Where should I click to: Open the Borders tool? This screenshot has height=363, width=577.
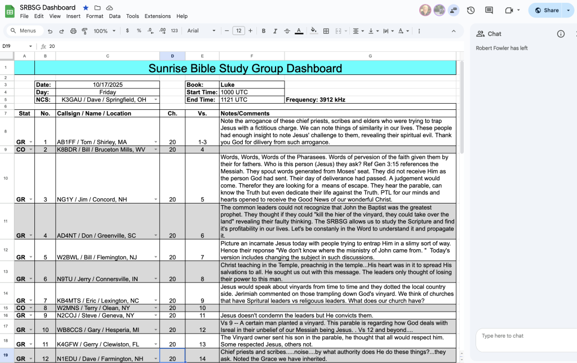click(326, 31)
